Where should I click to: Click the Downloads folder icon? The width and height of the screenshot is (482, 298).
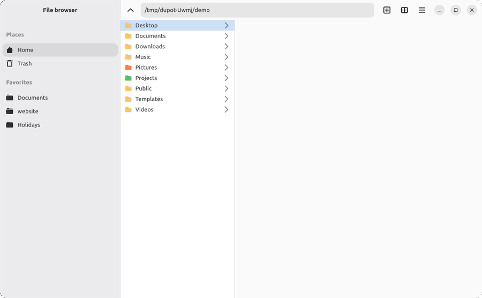[x=129, y=47]
